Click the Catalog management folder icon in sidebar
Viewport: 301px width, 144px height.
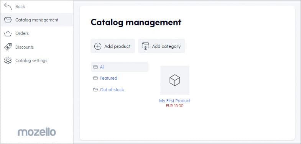point(8,20)
